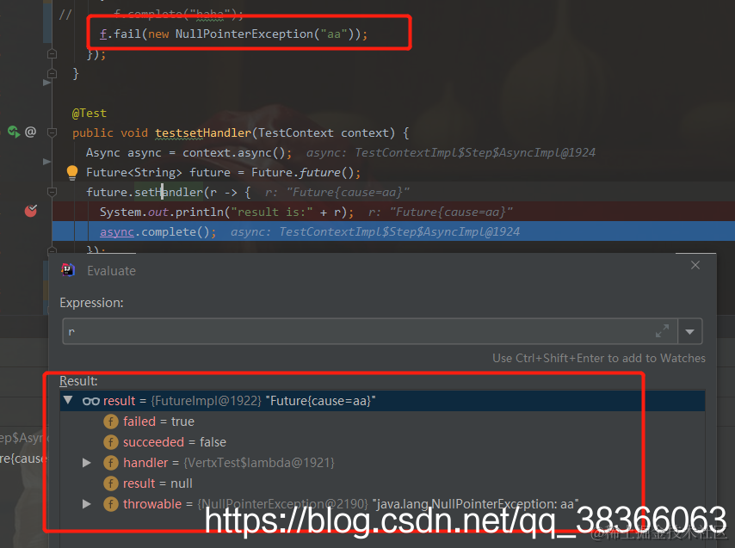The width and height of the screenshot is (735, 548).
Task: Click the expand icon in the Expression field
Action: point(662,331)
